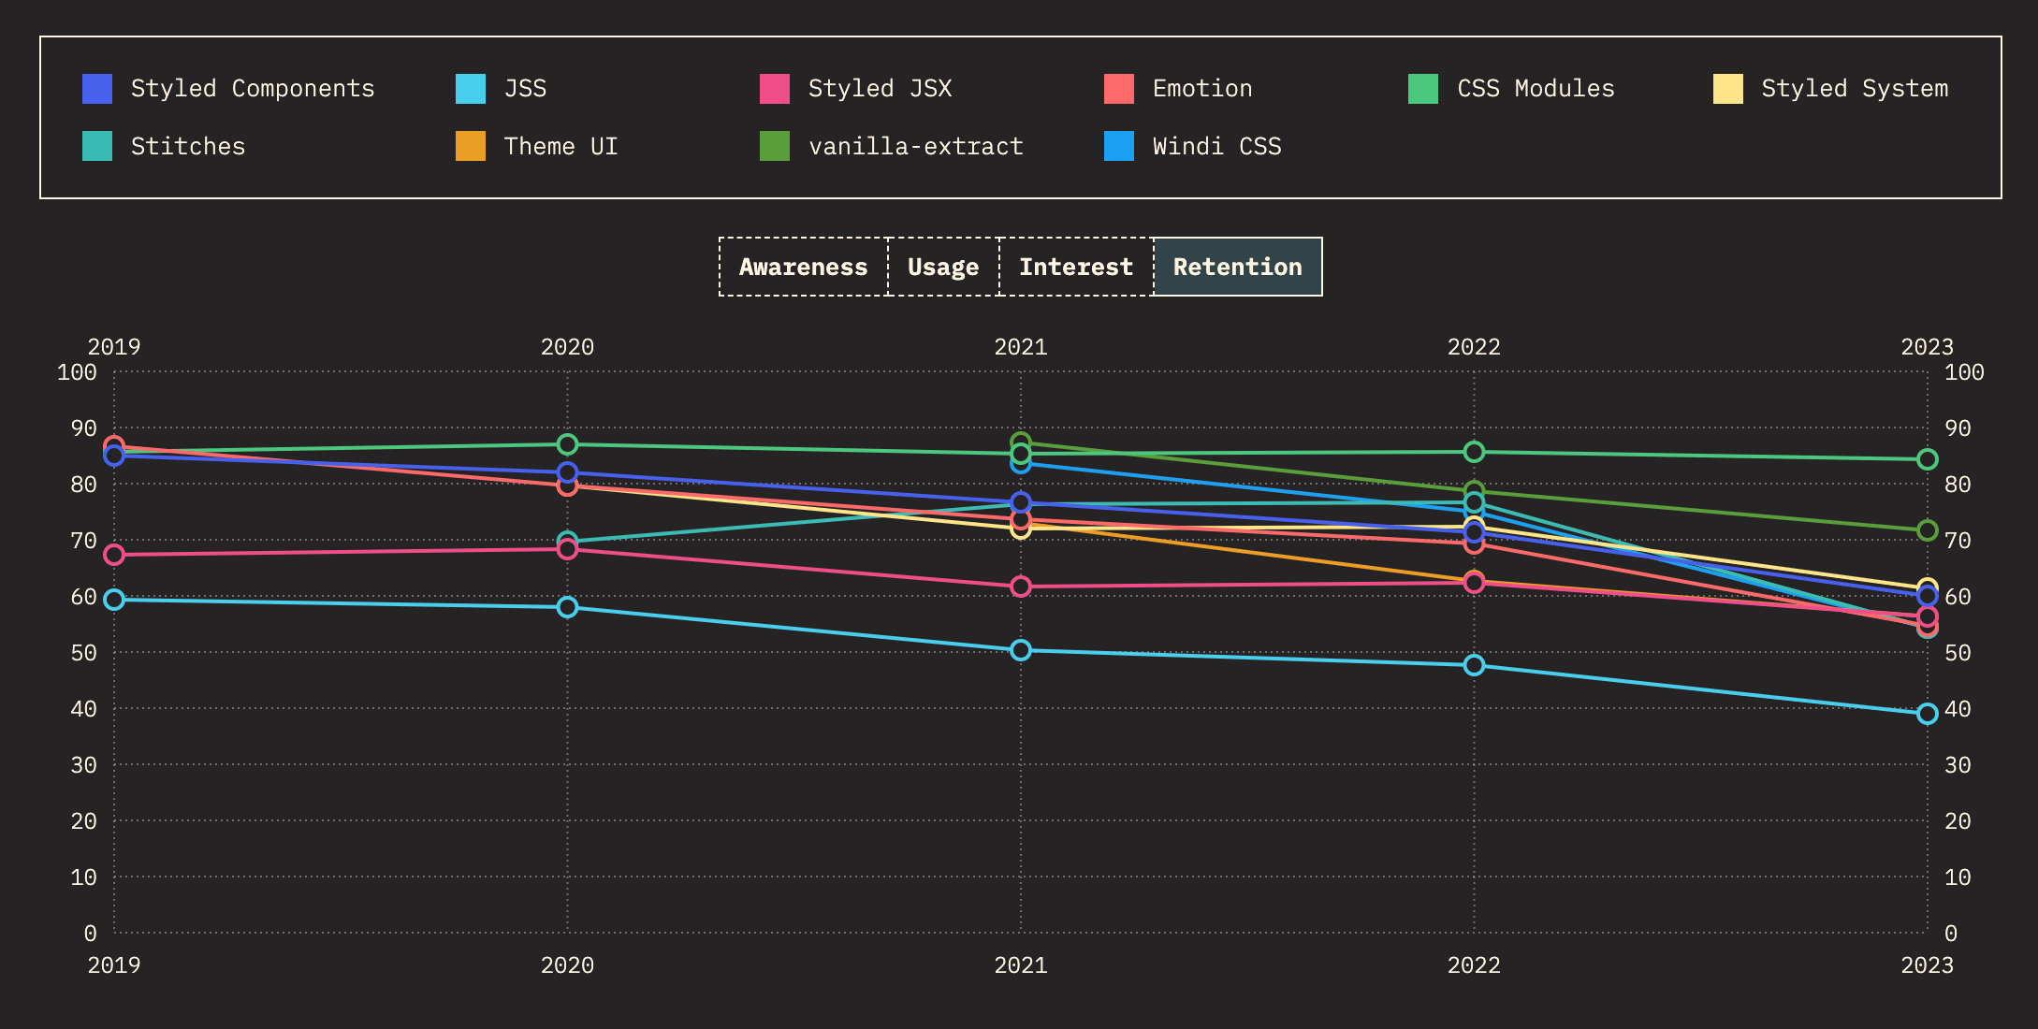Click the Styled JSX legend swatch

[775, 88]
